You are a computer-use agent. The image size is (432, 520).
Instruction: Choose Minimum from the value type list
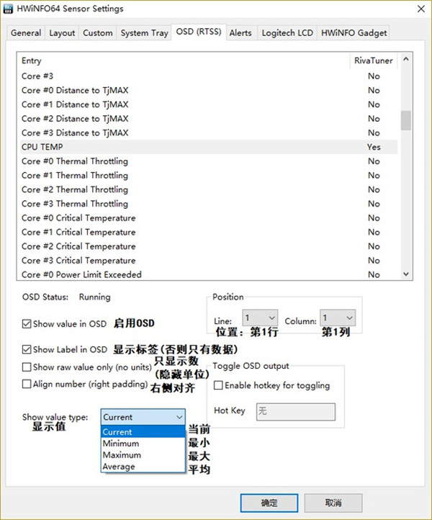(x=121, y=444)
